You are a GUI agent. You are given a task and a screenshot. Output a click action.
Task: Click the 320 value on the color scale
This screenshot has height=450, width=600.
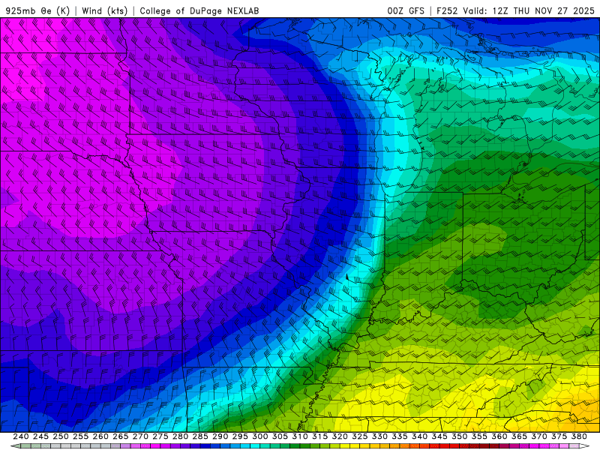click(340, 436)
